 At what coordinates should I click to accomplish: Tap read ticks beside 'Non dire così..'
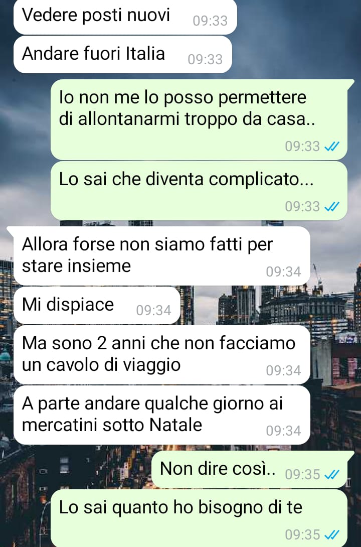point(331,475)
